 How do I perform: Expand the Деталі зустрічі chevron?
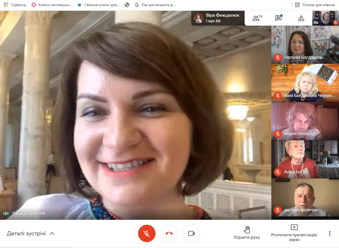(52, 234)
